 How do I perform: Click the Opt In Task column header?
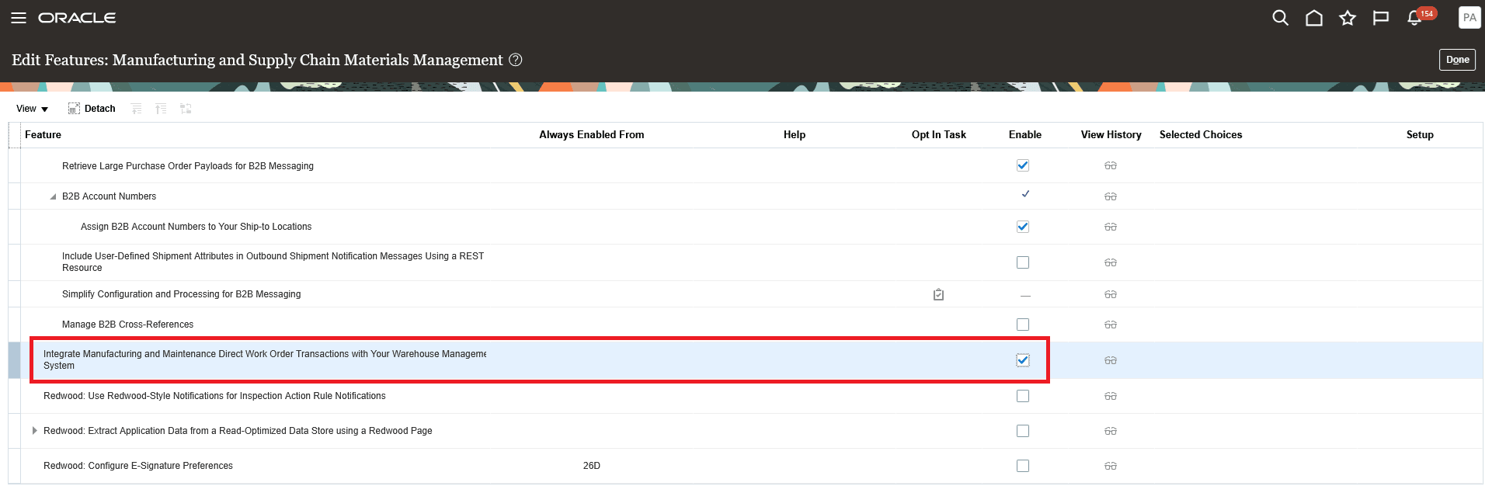(x=939, y=134)
